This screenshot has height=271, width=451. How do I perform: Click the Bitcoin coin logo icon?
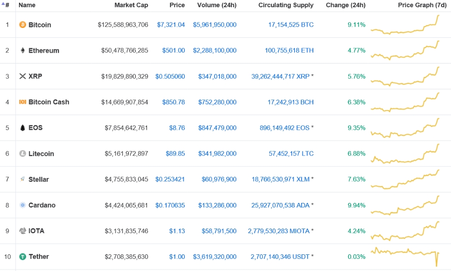tap(23, 25)
